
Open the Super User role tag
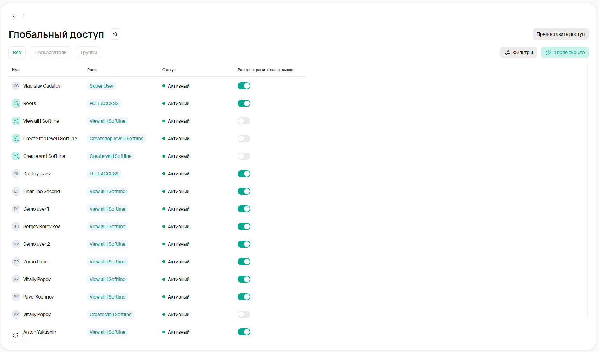click(x=101, y=86)
